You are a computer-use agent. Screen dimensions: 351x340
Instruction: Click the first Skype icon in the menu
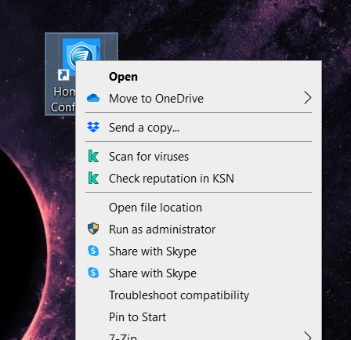click(93, 251)
